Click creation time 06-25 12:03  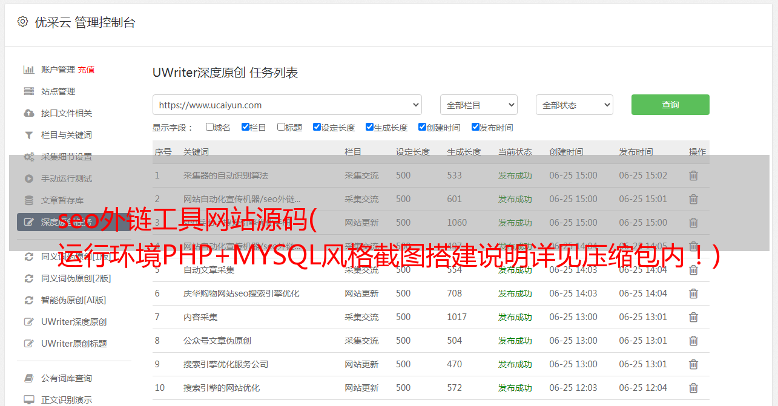pos(573,388)
